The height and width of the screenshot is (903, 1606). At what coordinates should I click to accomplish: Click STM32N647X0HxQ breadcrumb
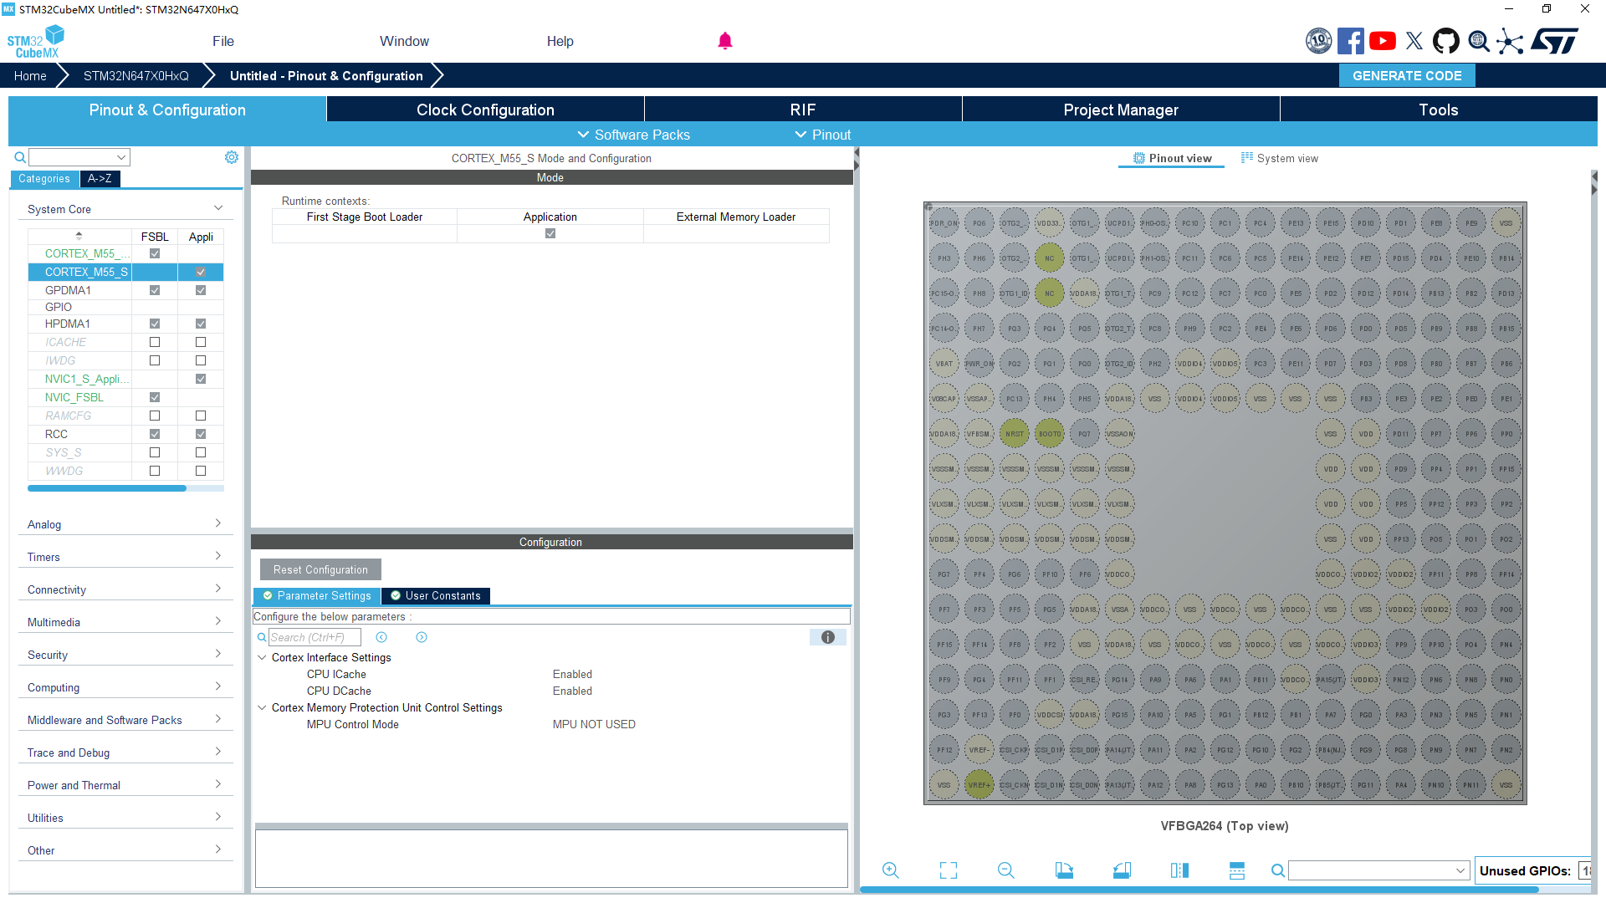136,75
